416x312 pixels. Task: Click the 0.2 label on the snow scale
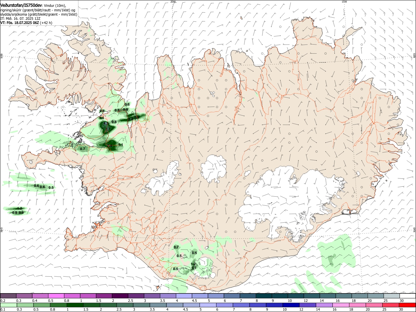pyautogui.click(x=3, y=301)
